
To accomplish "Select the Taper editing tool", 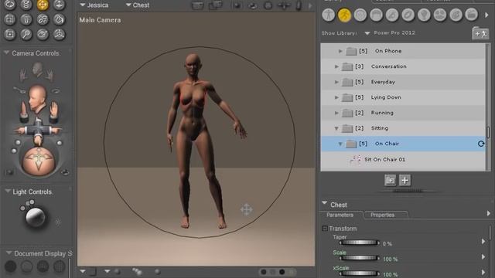I will click(x=26, y=19).
